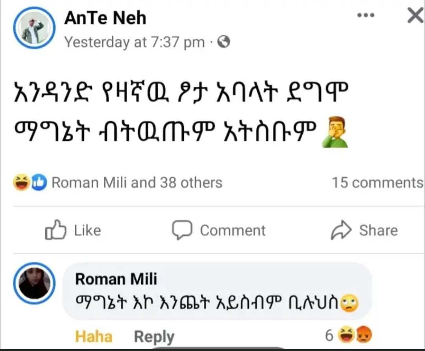Click the Comment speech bubble icon
Image resolution: width=425 pixels, height=351 pixels.
tap(182, 230)
